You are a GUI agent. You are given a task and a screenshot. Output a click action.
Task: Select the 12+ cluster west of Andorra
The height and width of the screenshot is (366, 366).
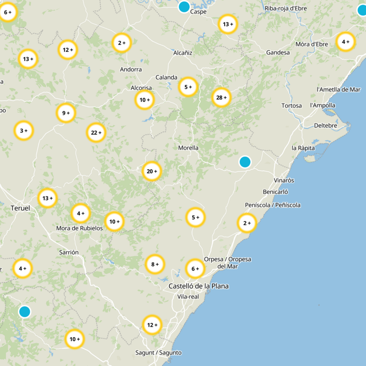[x=68, y=50]
